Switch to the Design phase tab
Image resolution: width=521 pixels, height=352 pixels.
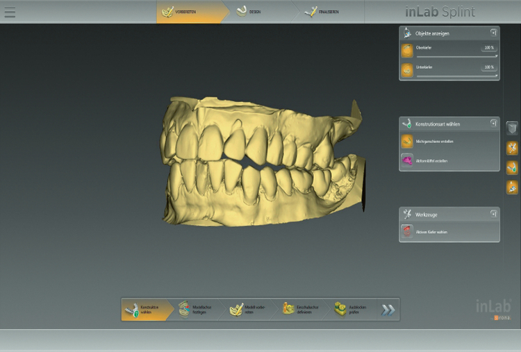249,12
